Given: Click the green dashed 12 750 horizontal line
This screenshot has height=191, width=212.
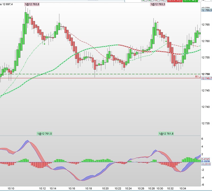Looking at the screenshot, I should [100, 74].
